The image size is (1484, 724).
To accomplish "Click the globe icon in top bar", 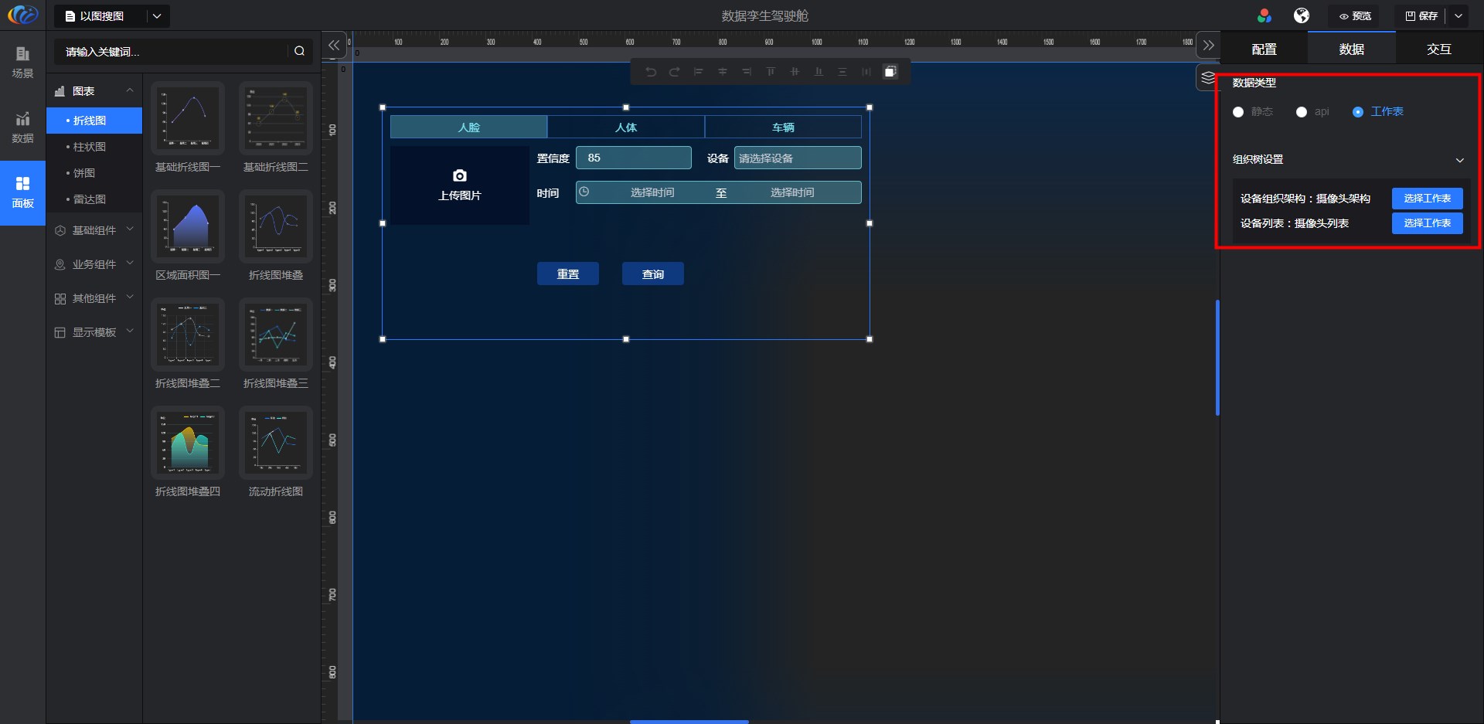I will coord(1302,15).
